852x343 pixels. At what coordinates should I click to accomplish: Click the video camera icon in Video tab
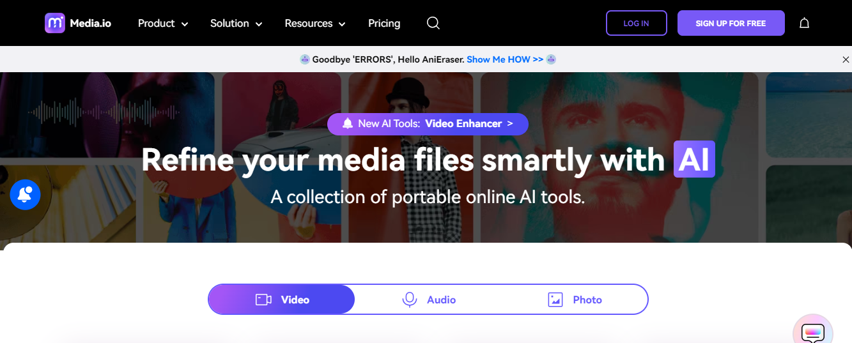263,300
